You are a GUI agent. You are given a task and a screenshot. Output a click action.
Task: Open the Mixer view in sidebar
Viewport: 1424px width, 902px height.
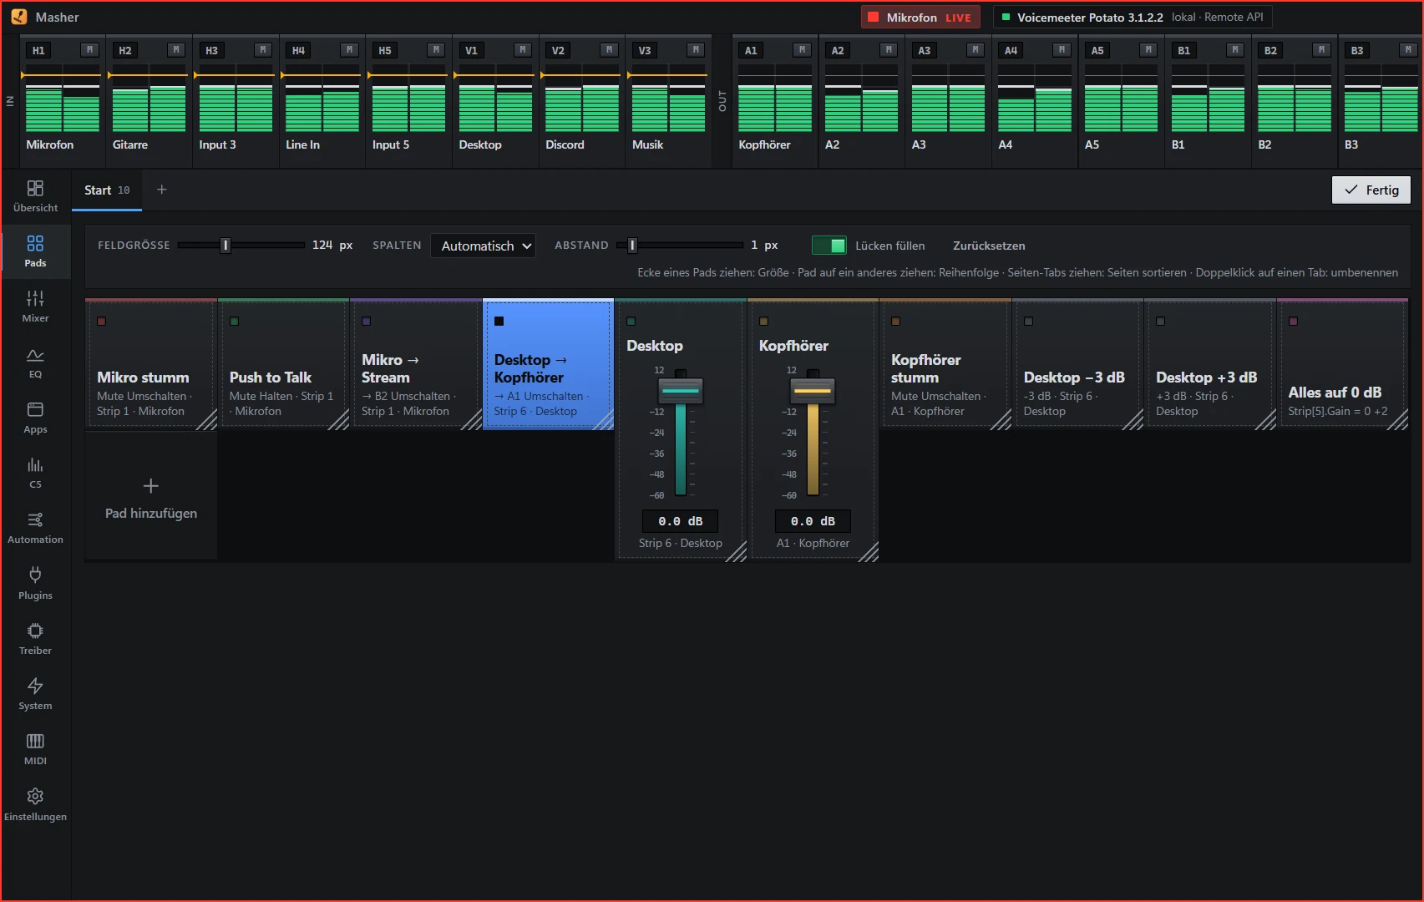(35, 307)
